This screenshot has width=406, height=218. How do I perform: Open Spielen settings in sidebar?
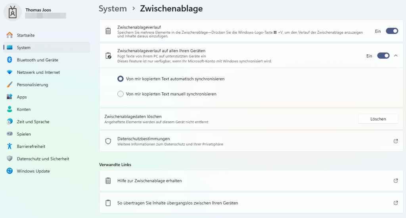click(x=47, y=134)
